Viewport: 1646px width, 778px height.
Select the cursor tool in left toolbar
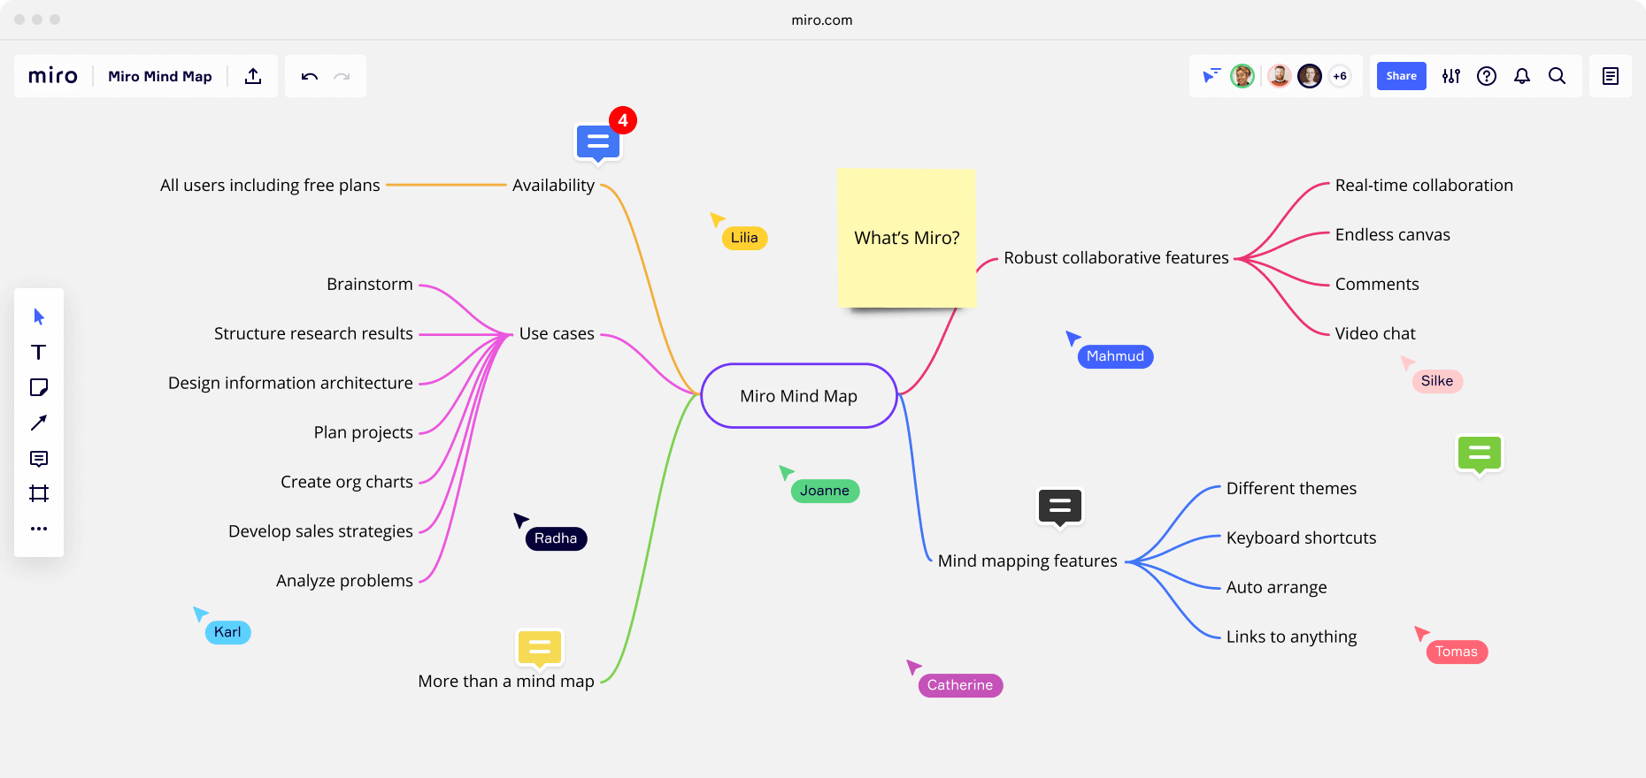[x=39, y=317]
